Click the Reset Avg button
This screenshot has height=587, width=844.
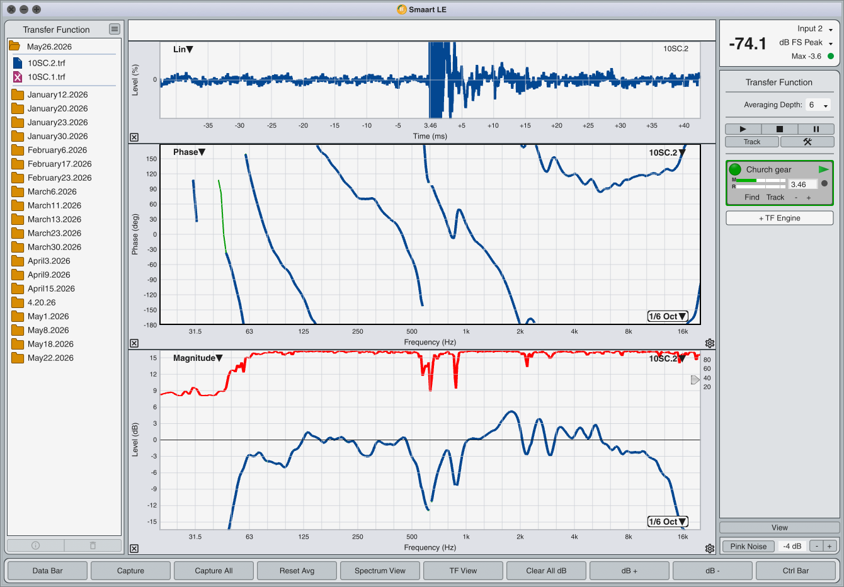[x=297, y=571]
